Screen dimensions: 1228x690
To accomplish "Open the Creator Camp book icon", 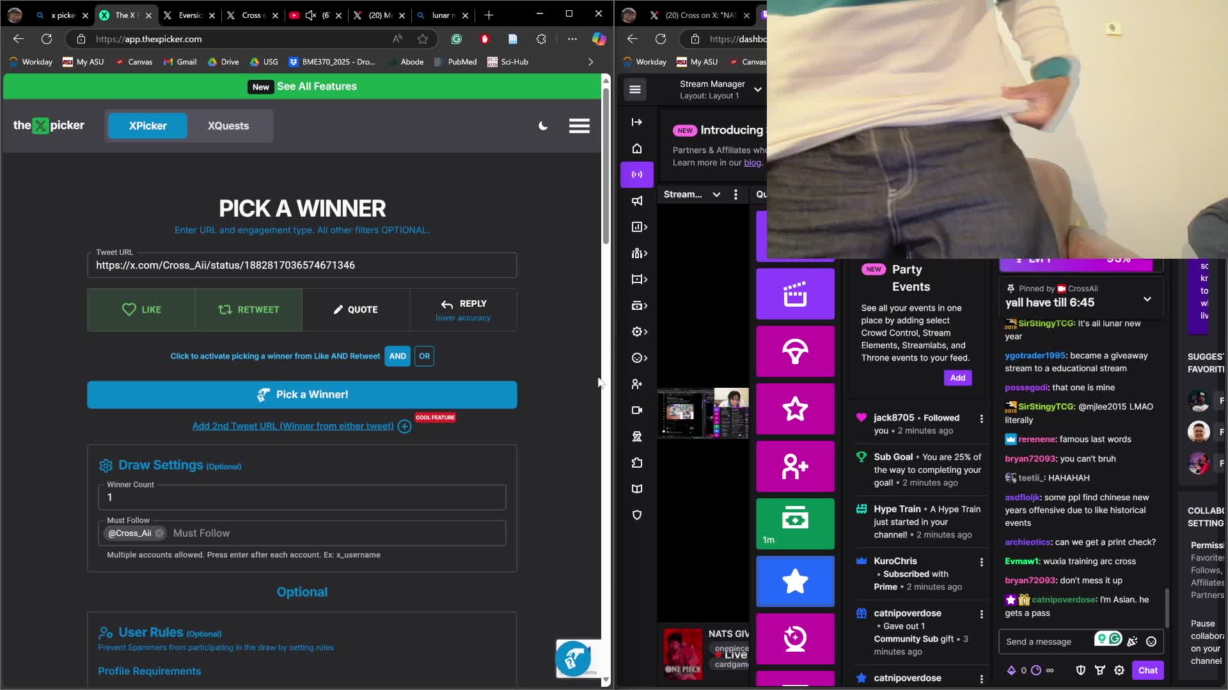I will click(636, 489).
